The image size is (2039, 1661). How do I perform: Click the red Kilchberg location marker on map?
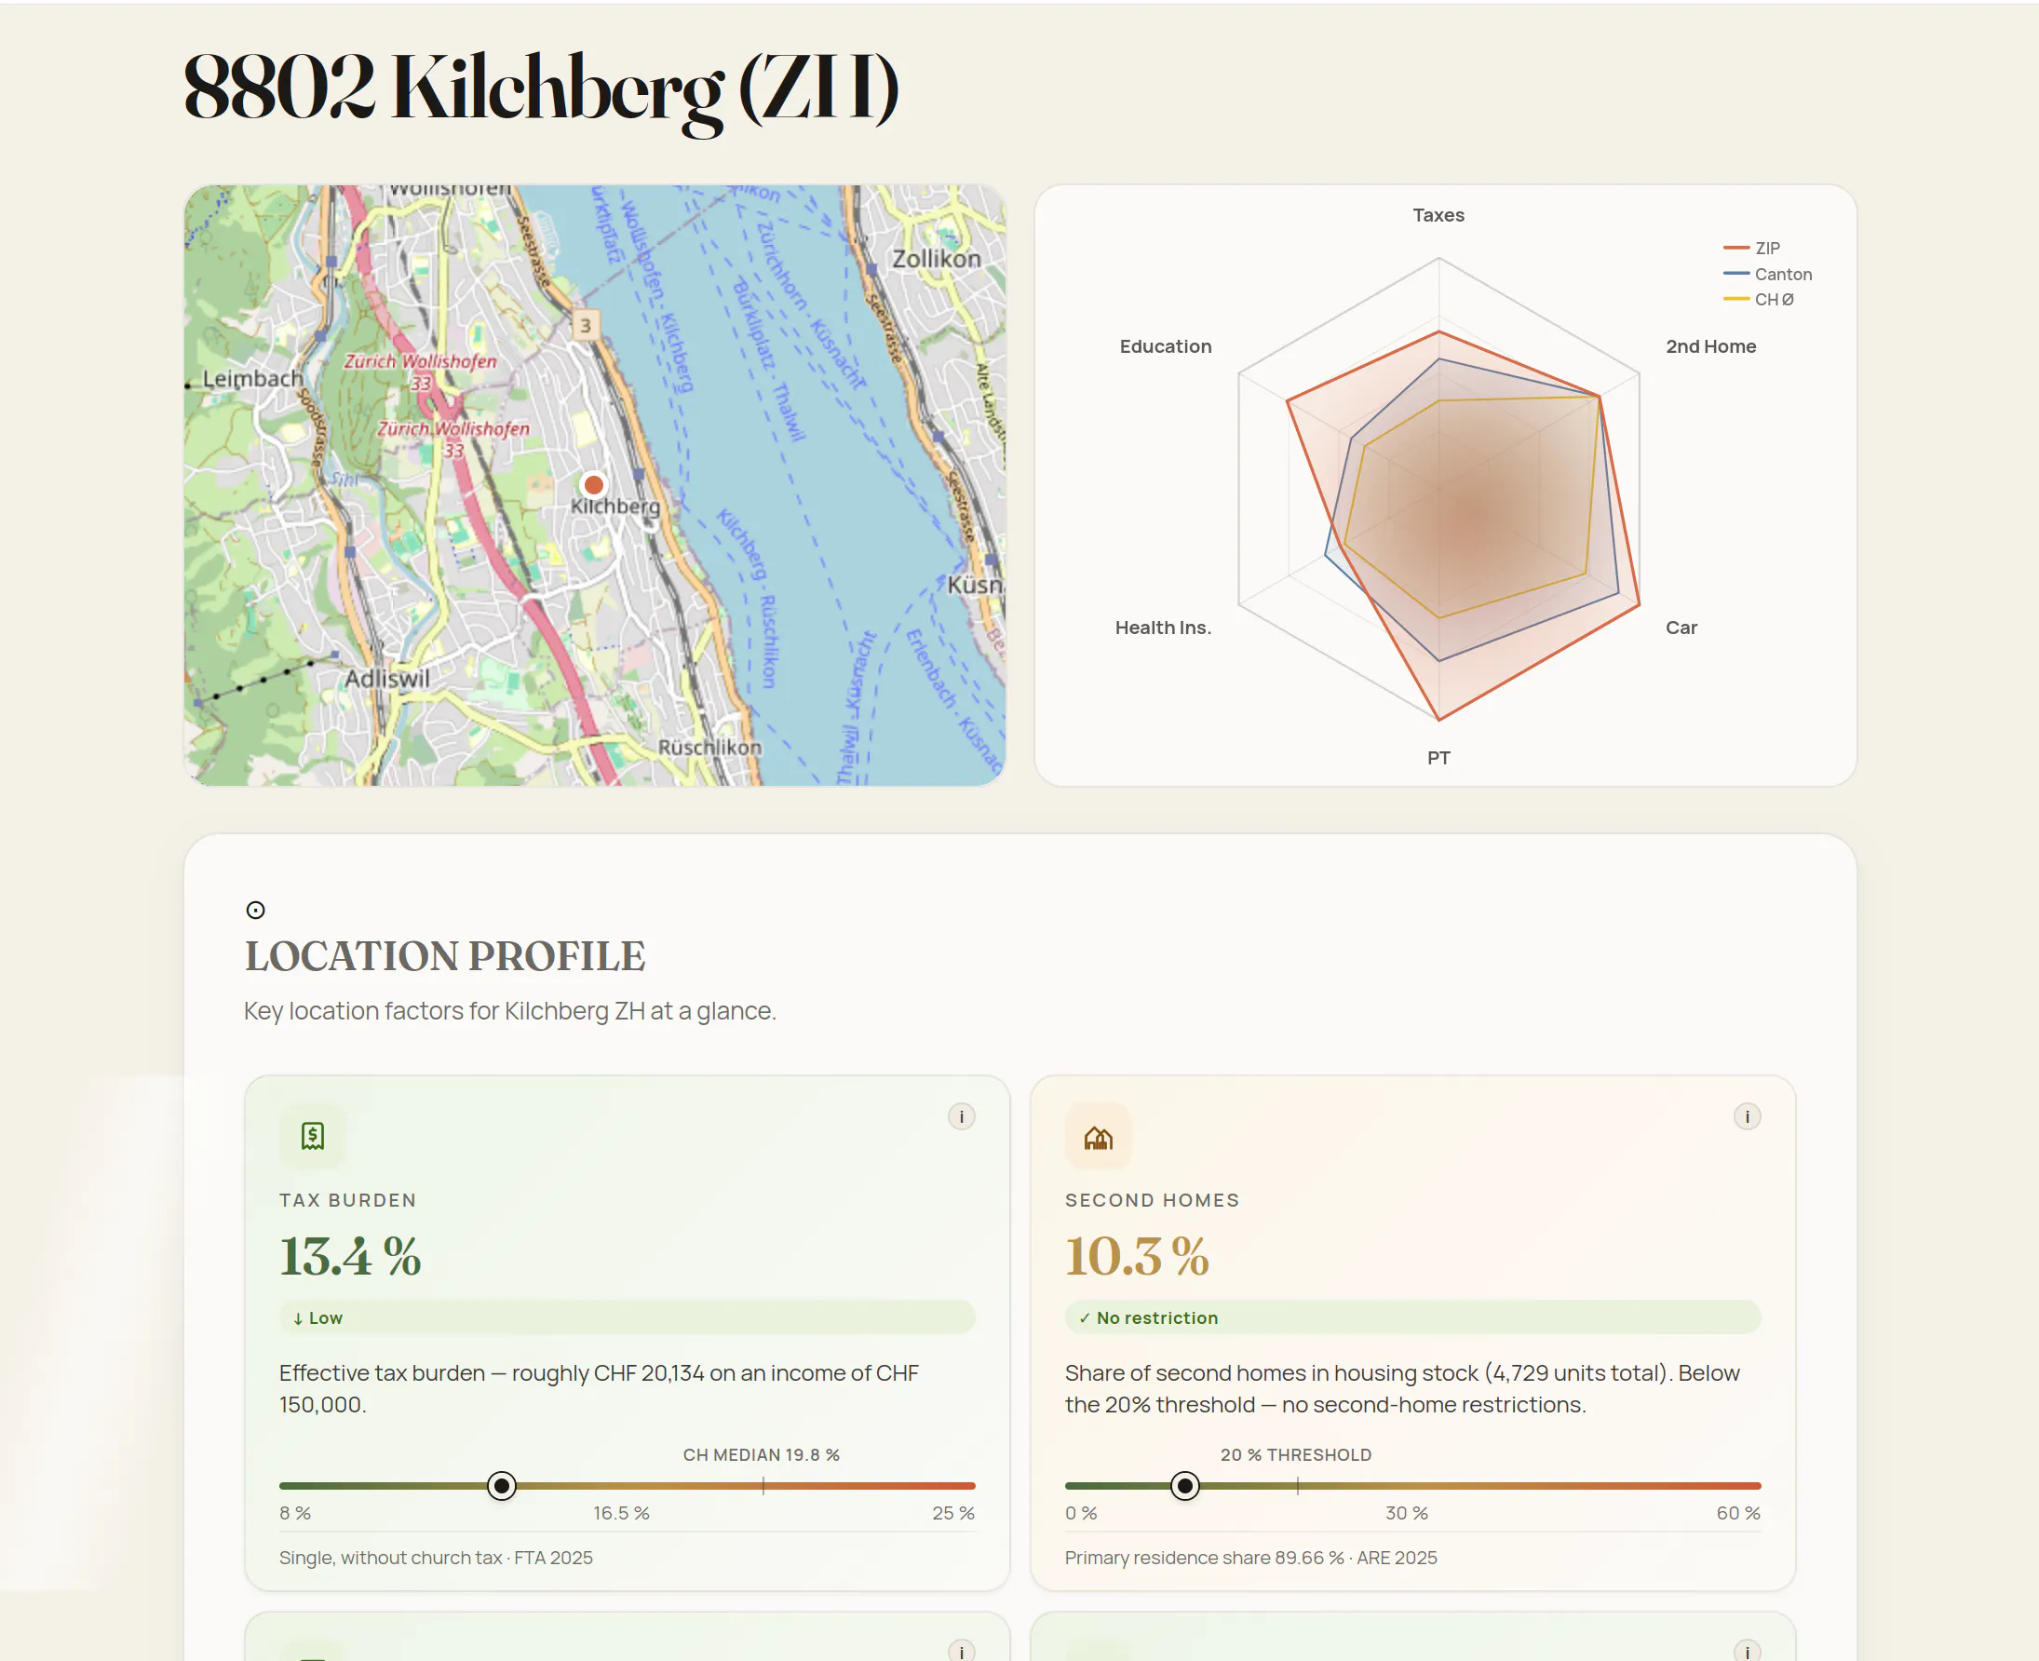point(593,485)
